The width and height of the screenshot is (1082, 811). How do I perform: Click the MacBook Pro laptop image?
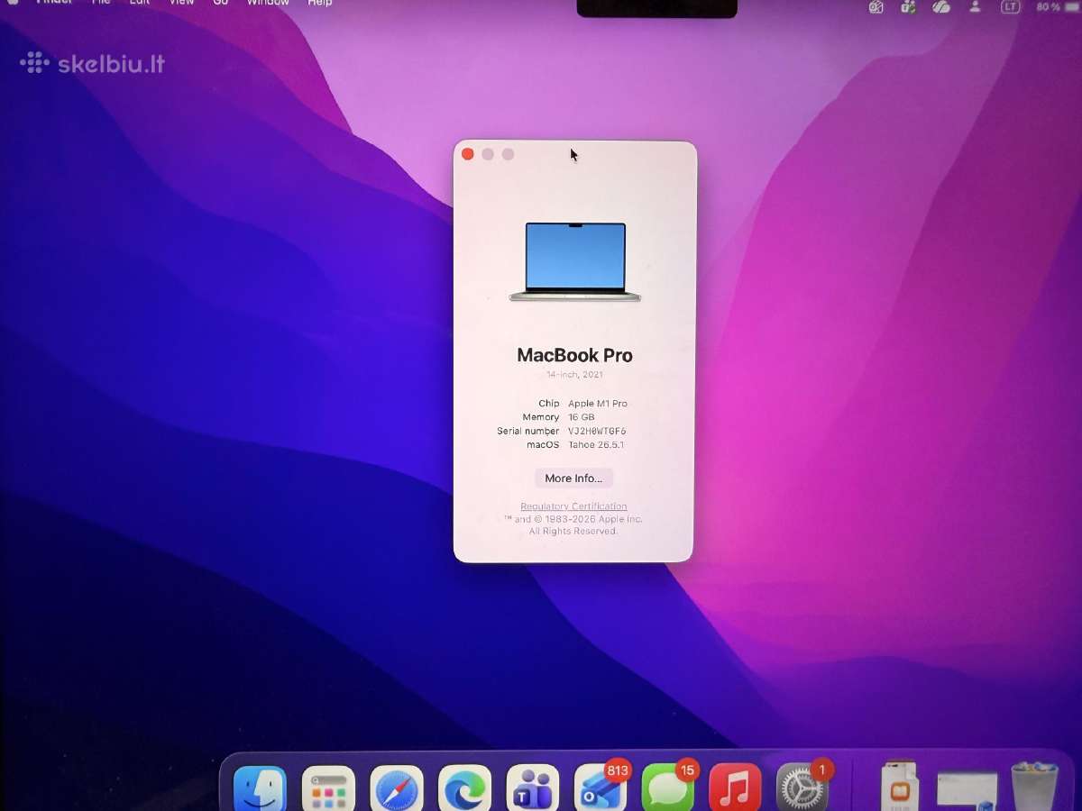[575, 262]
